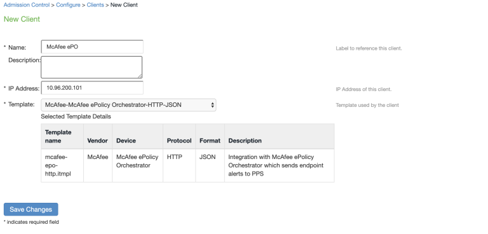This screenshot has height=234, width=488.
Task: Navigate to the Clients breadcrumb link
Action: [x=95, y=5]
